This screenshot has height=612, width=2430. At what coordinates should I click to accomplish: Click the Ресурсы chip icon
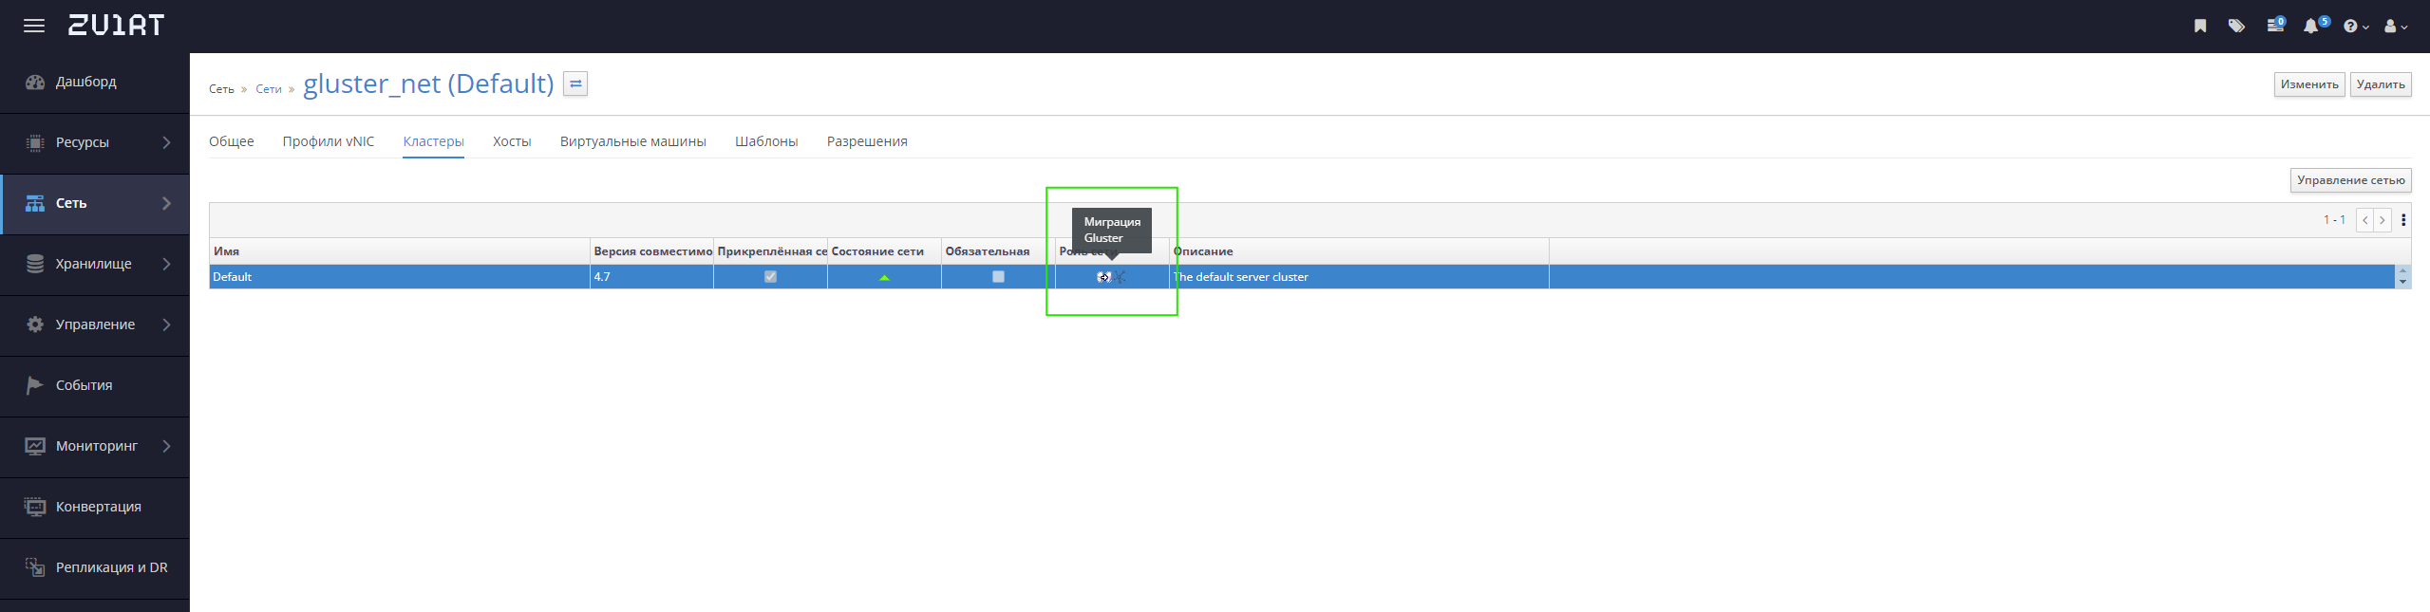(35, 142)
